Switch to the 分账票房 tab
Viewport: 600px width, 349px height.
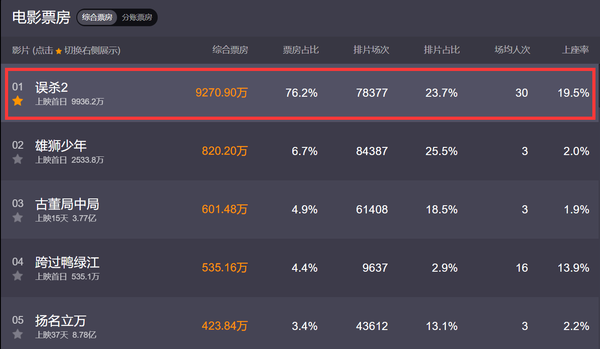click(x=137, y=18)
